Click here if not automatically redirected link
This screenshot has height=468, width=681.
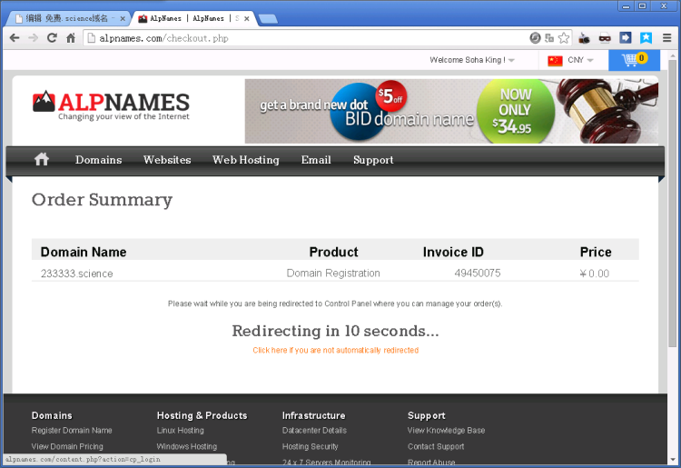[x=336, y=350]
